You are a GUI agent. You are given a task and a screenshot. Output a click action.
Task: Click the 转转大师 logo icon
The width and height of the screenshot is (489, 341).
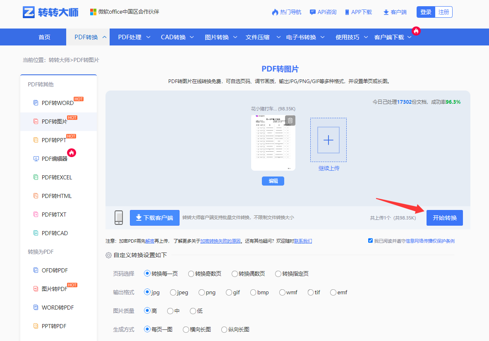click(29, 12)
